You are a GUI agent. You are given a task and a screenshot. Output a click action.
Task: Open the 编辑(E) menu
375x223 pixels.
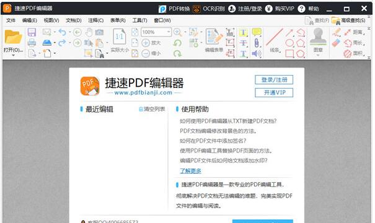[29, 20]
